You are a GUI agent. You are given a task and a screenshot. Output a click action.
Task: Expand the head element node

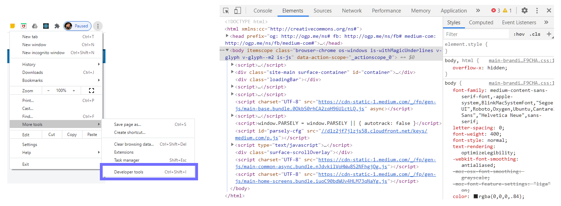pyautogui.click(x=227, y=36)
